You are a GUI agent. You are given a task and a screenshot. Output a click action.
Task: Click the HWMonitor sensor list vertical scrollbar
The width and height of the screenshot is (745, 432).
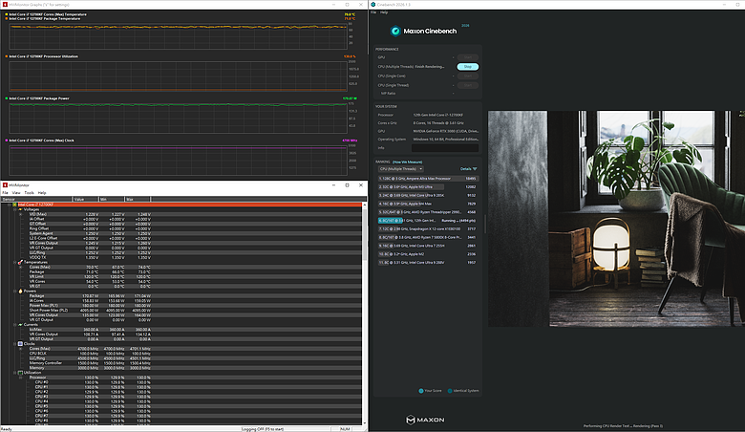coord(365,313)
